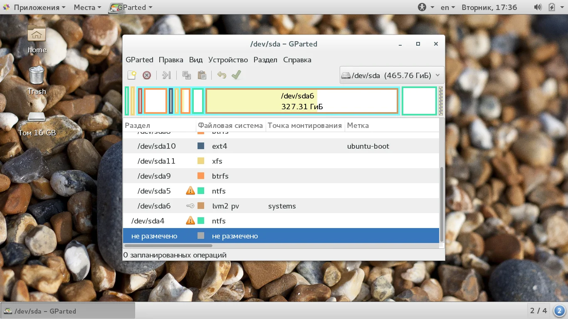
Task: Open the Устройство menu
Action: point(228,60)
